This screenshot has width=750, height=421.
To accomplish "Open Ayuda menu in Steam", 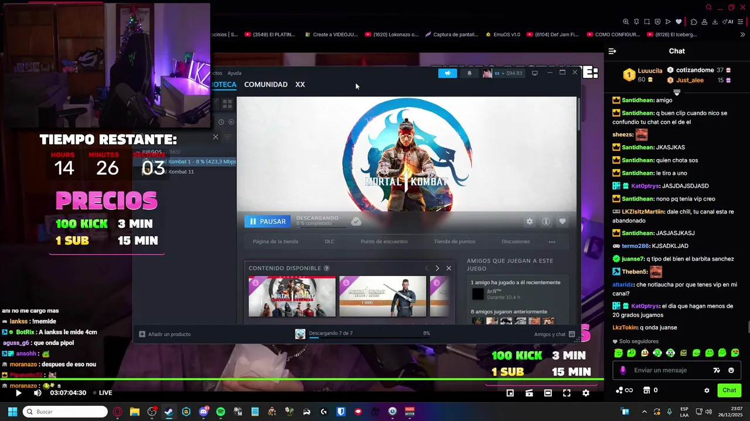I will point(234,73).
